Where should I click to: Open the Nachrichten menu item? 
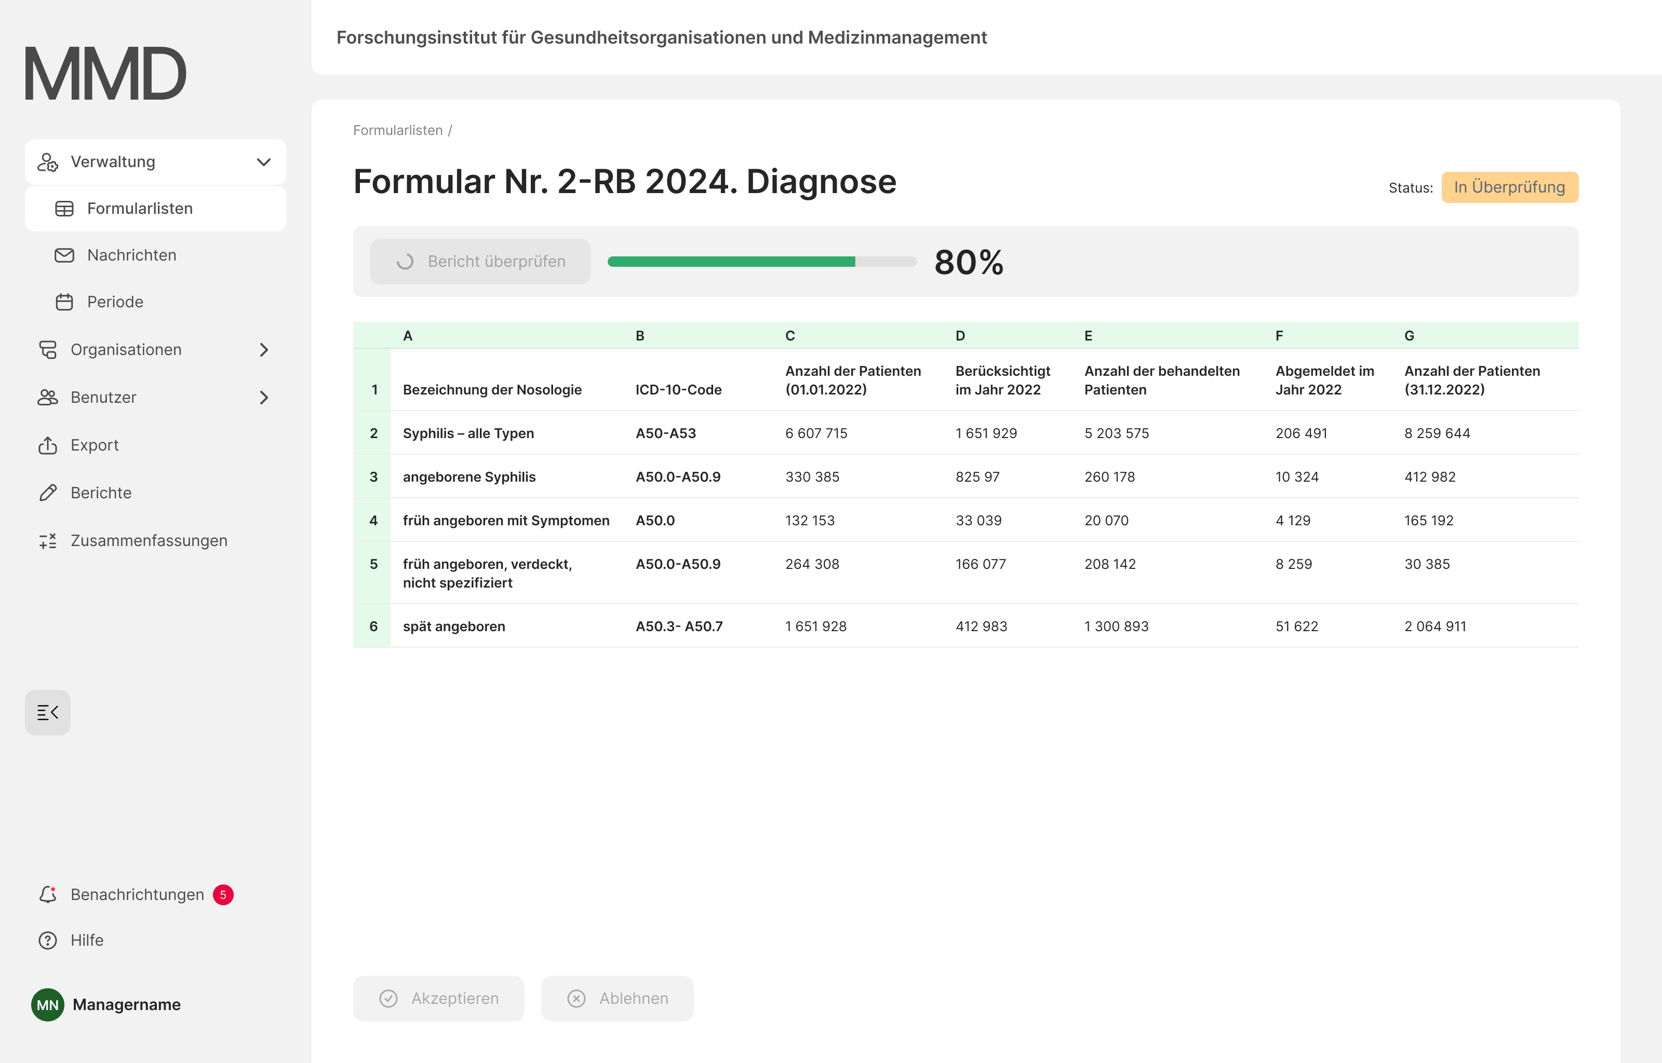(x=131, y=255)
